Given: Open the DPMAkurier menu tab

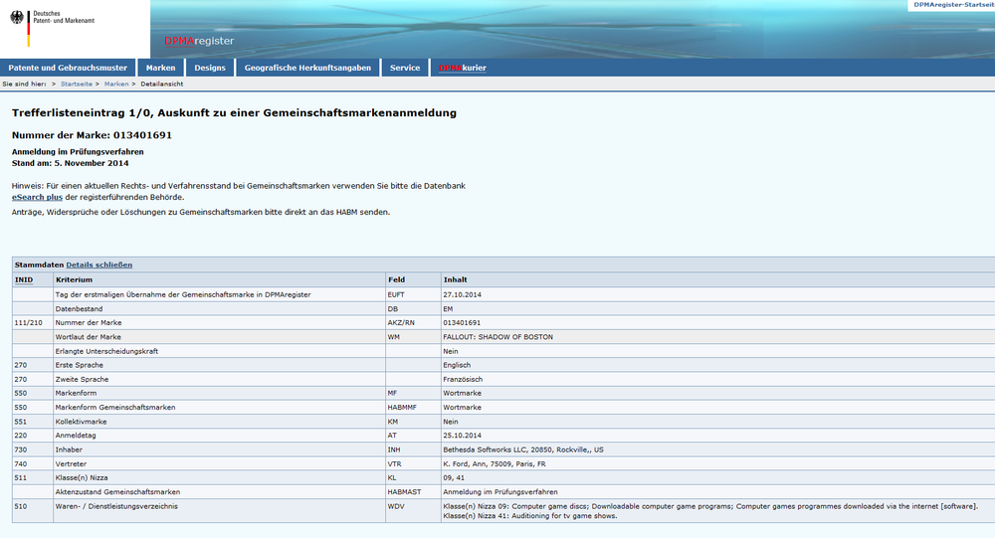Looking at the screenshot, I should coord(463,68).
